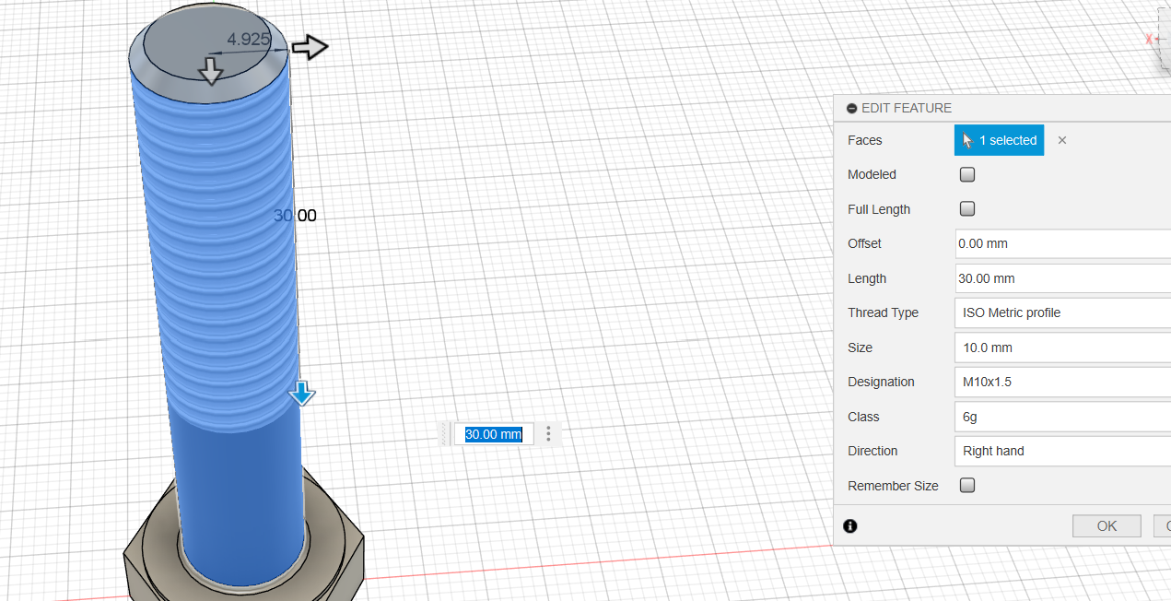This screenshot has width=1171, height=601.
Task: Click the info icon at dialog bottom
Action: point(849,525)
